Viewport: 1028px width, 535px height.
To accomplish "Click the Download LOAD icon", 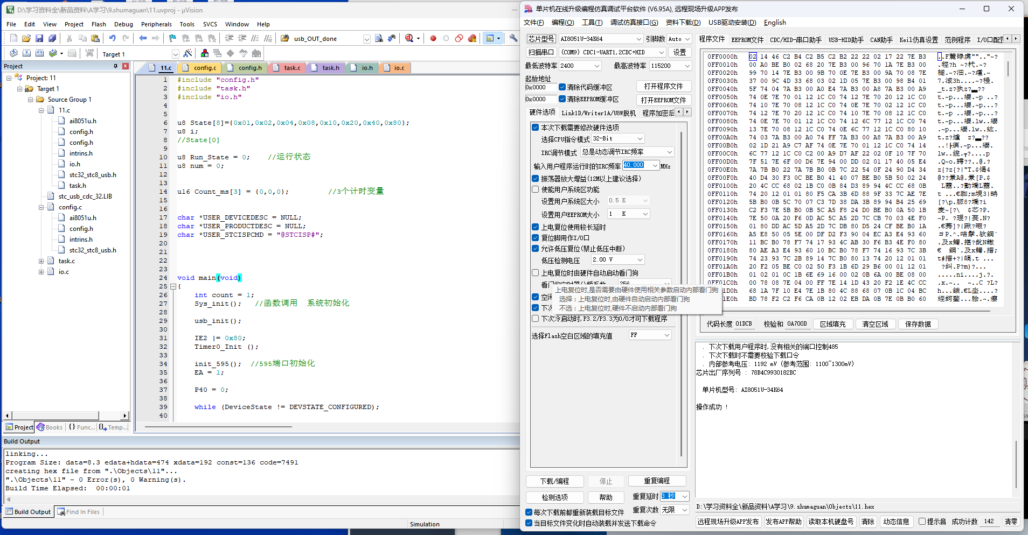I will click(x=89, y=53).
